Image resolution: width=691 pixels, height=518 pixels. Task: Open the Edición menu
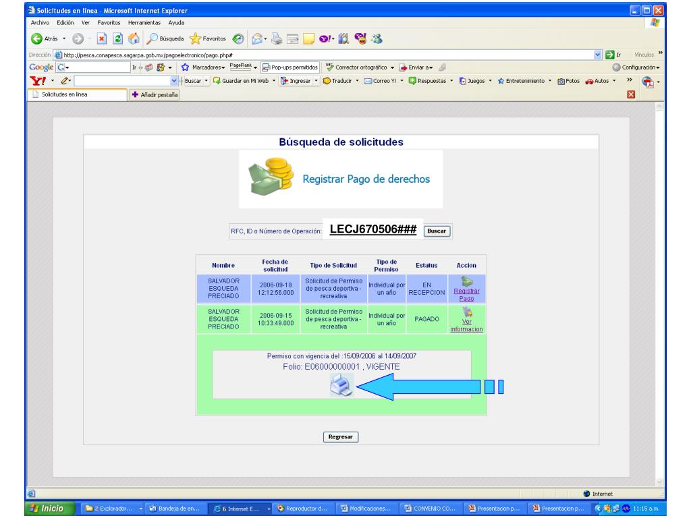[x=65, y=22]
